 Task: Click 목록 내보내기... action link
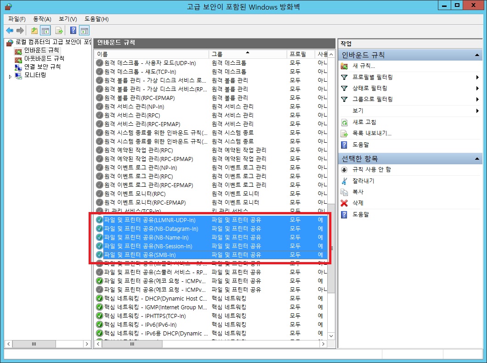click(x=372, y=134)
